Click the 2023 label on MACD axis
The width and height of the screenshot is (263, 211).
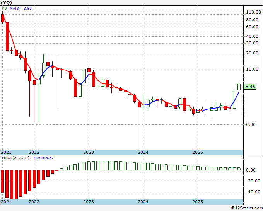coord(89,202)
